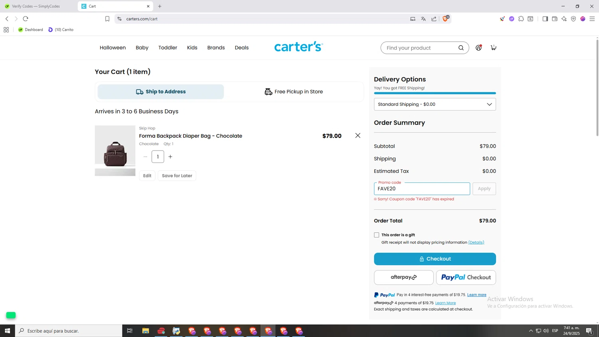Open the Kids menu
The image size is (599, 337).
pyautogui.click(x=192, y=48)
